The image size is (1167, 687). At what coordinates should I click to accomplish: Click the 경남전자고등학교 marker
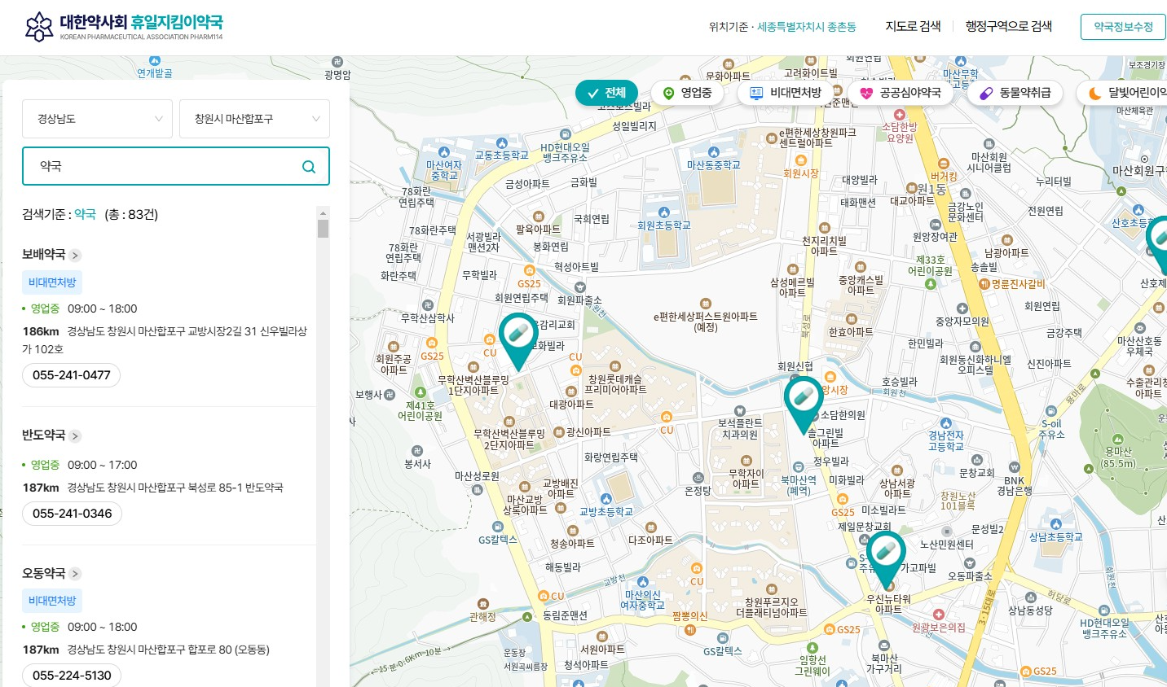click(x=946, y=423)
